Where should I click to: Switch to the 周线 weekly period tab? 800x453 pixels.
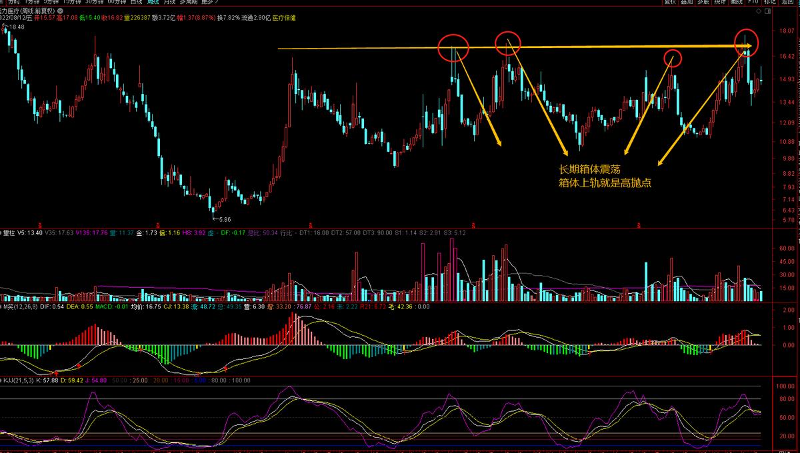point(153,3)
